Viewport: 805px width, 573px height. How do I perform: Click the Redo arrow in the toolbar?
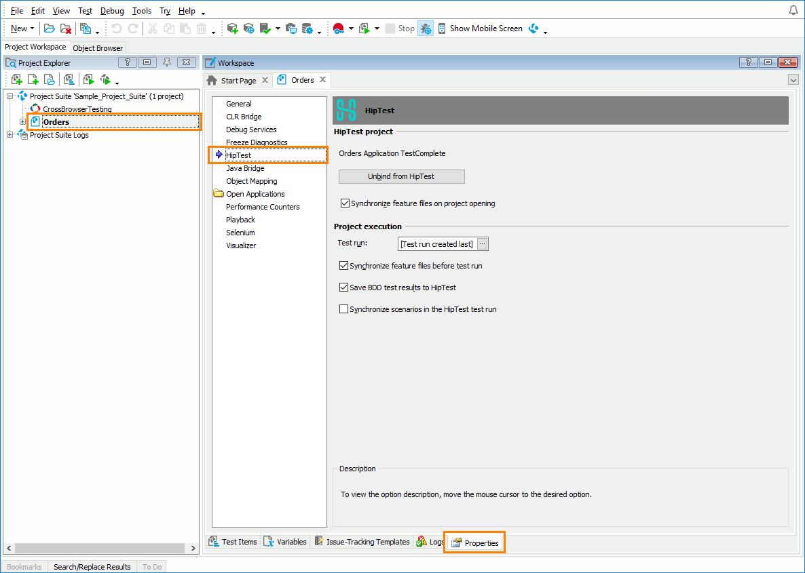pyautogui.click(x=133, y=28)
